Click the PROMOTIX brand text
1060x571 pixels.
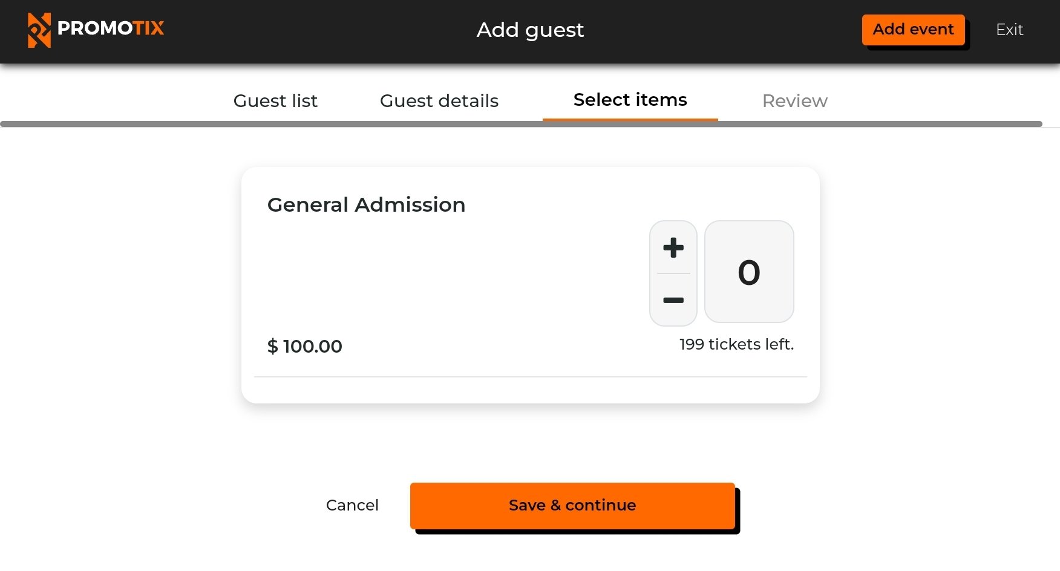pos(111,28)
